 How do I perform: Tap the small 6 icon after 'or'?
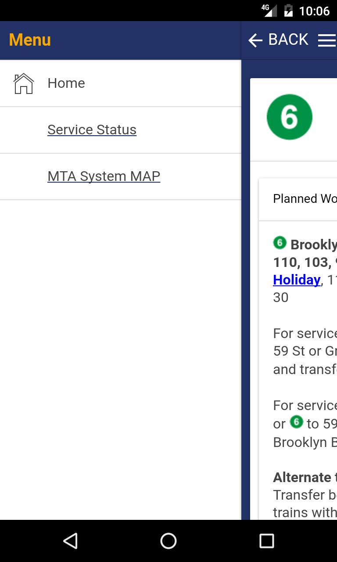tap(297, 422)
